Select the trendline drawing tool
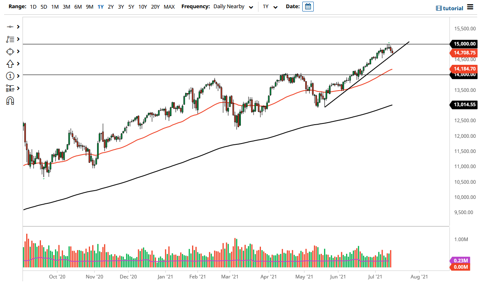Viewport: 478px width, 285px height. tap(10, 27)
